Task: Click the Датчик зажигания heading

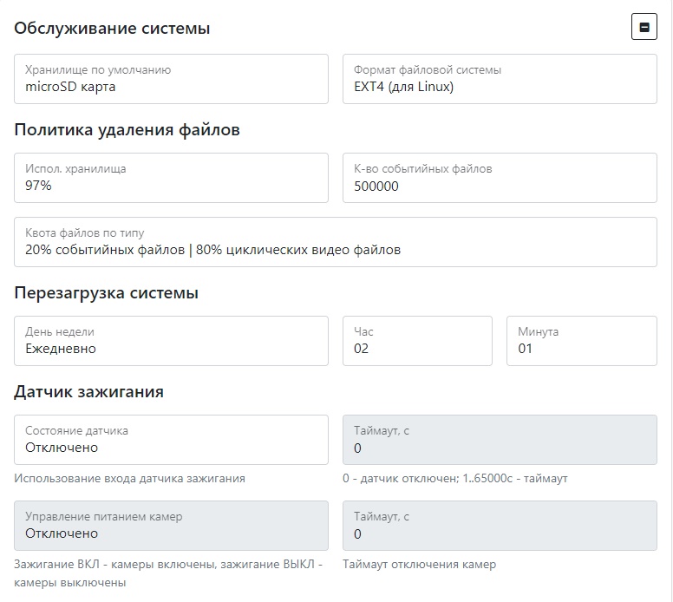Action: pyautogui.click(x=88, y=392)
